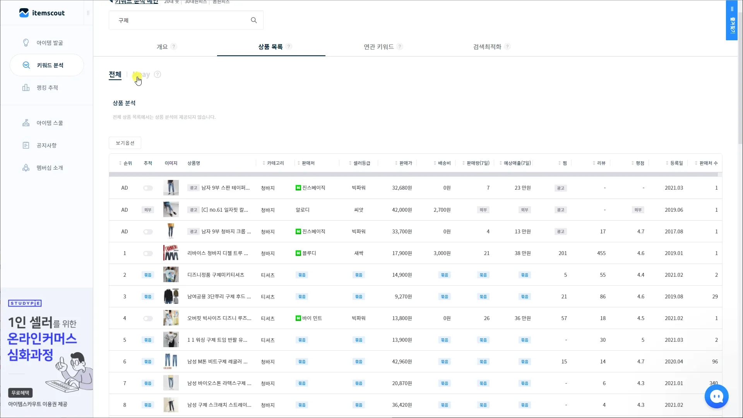This screenshot has width=743, height=418.
Task: Toggle tracking for rank 1 리바이스 product
Action: click(148, 254)
